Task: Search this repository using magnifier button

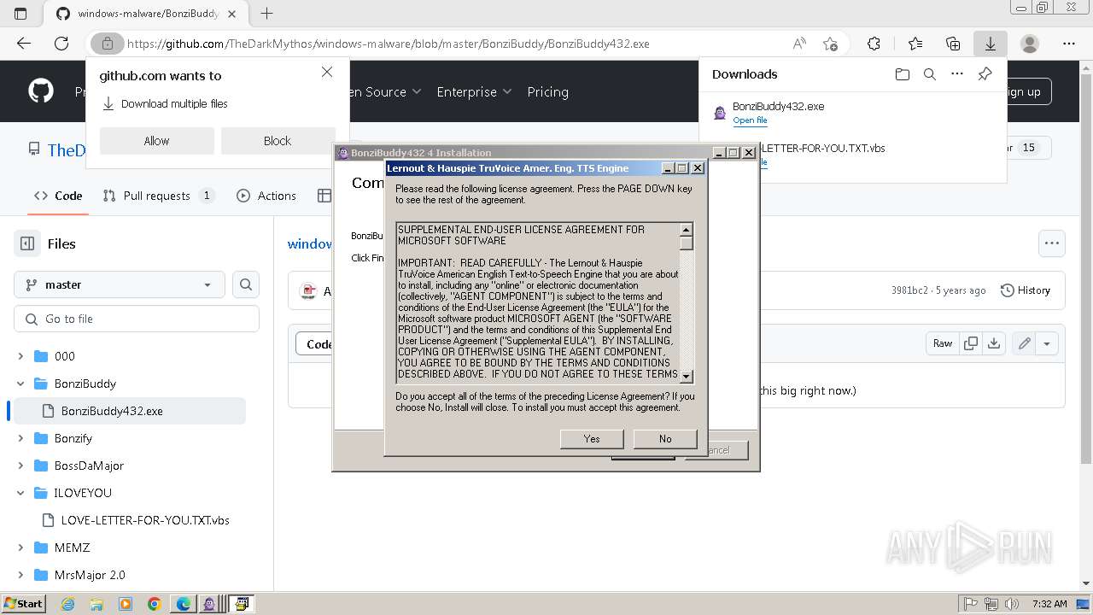Action: 246,284
